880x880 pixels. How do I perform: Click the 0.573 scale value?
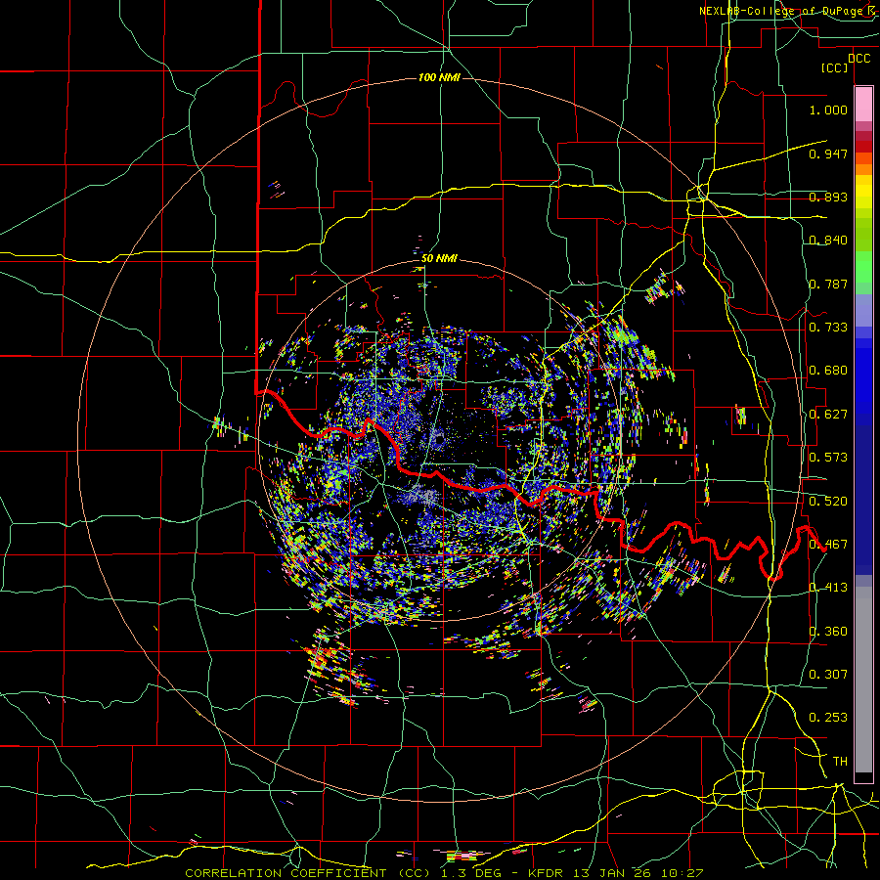click(x=828, y=458)
